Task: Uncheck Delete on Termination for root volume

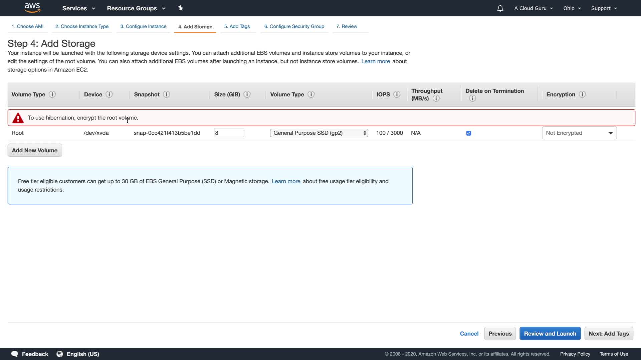Action: (x=469, y=133)
